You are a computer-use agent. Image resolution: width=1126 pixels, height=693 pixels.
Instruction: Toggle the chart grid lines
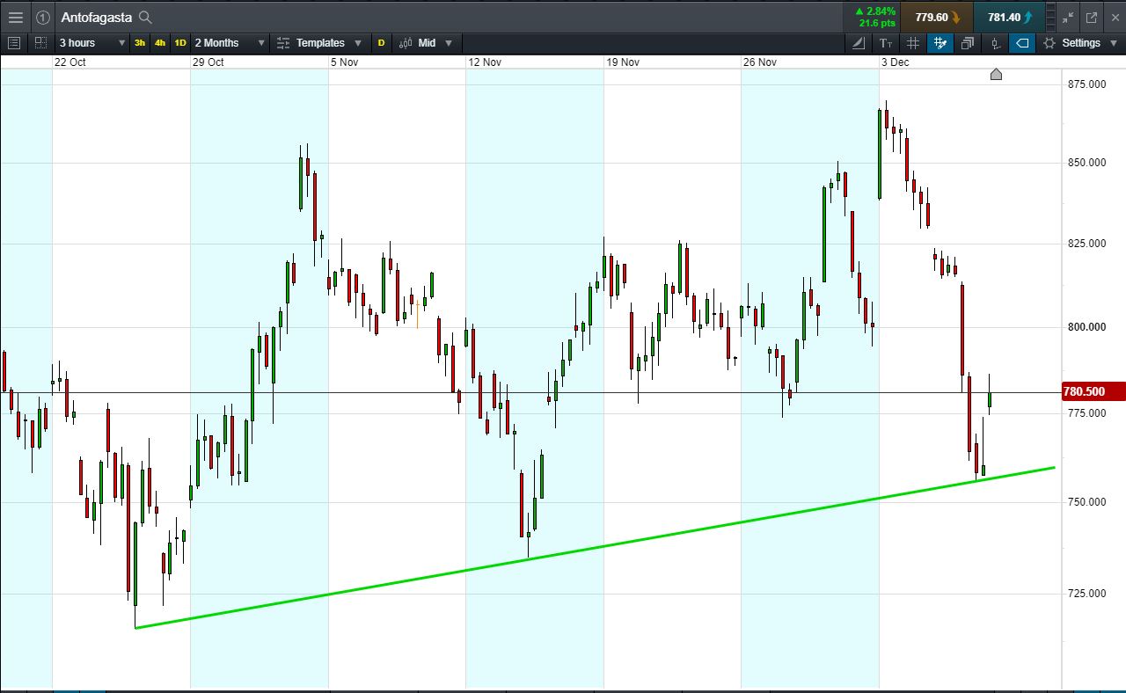(x=913, y=43)
